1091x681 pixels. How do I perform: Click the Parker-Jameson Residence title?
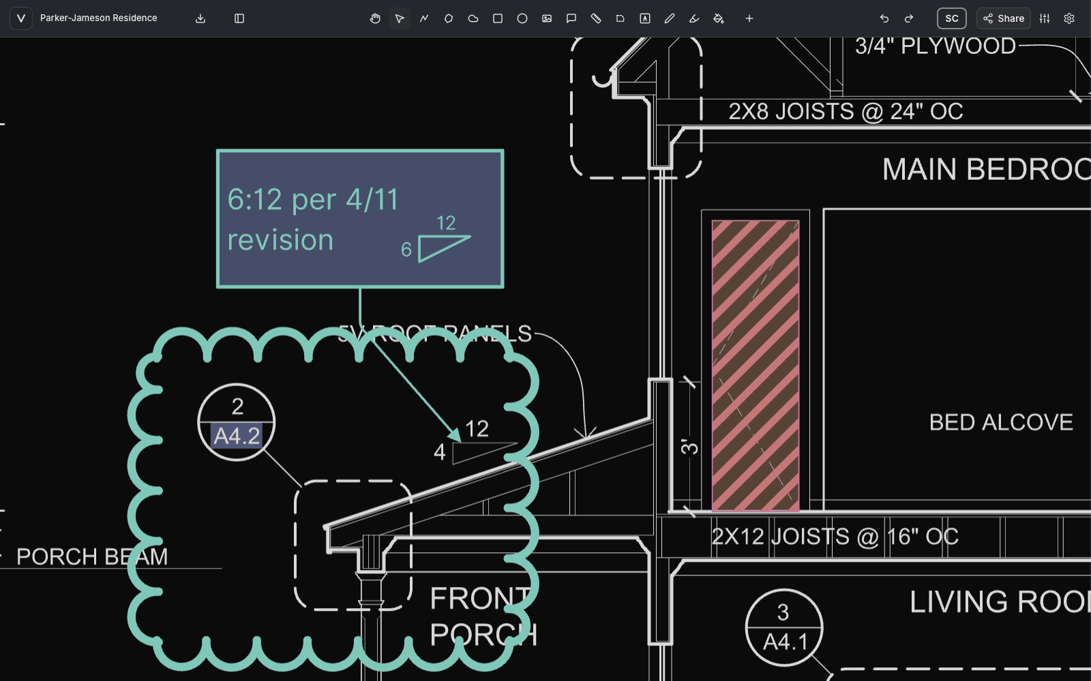pos(99,18)
